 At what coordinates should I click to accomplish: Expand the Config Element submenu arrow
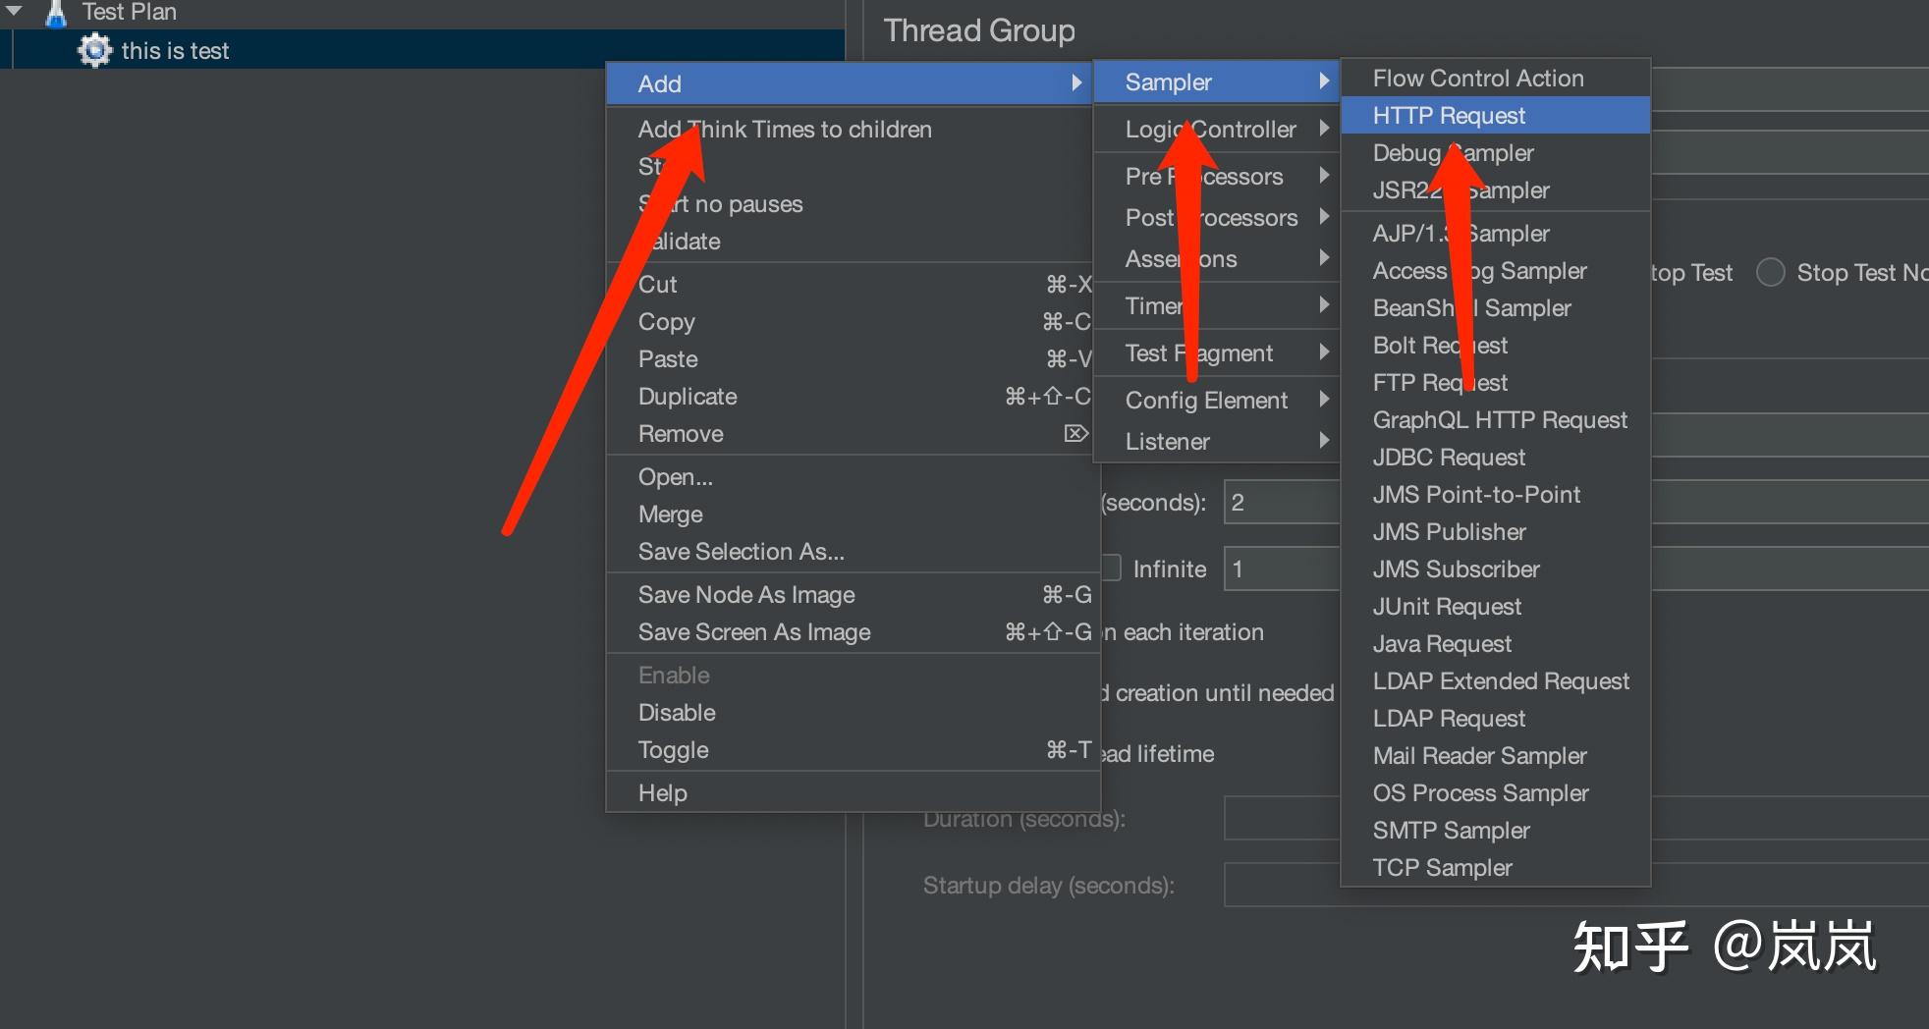1324,399
